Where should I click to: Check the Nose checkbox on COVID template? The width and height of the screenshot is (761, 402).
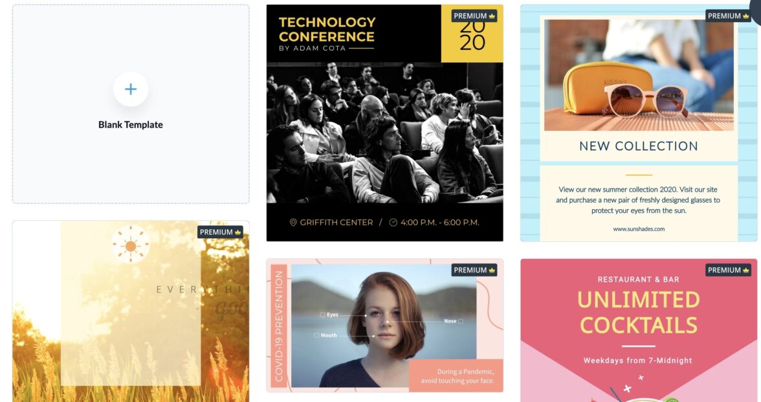(x=461, y=321)
